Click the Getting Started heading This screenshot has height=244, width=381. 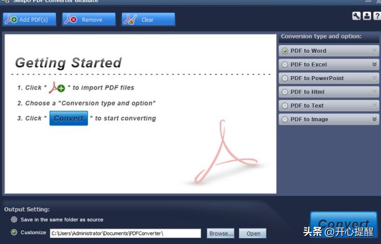pos(68,63)
